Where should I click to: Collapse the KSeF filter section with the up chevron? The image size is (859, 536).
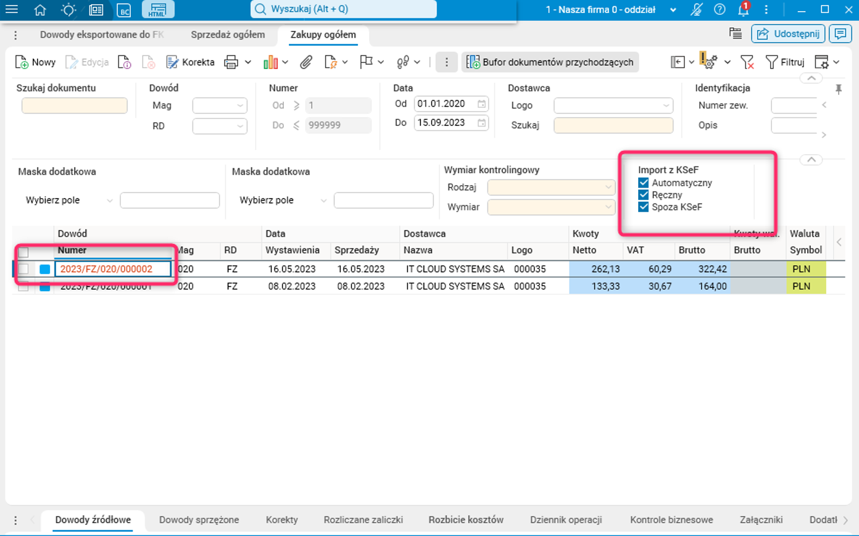tap(811, 160)
